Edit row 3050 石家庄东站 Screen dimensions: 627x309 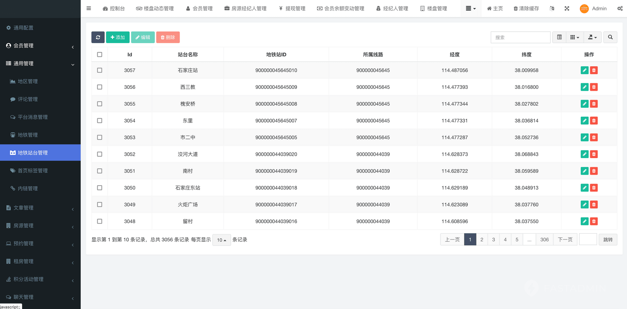(585, 188)
